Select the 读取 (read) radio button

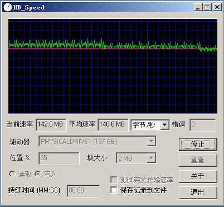point(12,174)
